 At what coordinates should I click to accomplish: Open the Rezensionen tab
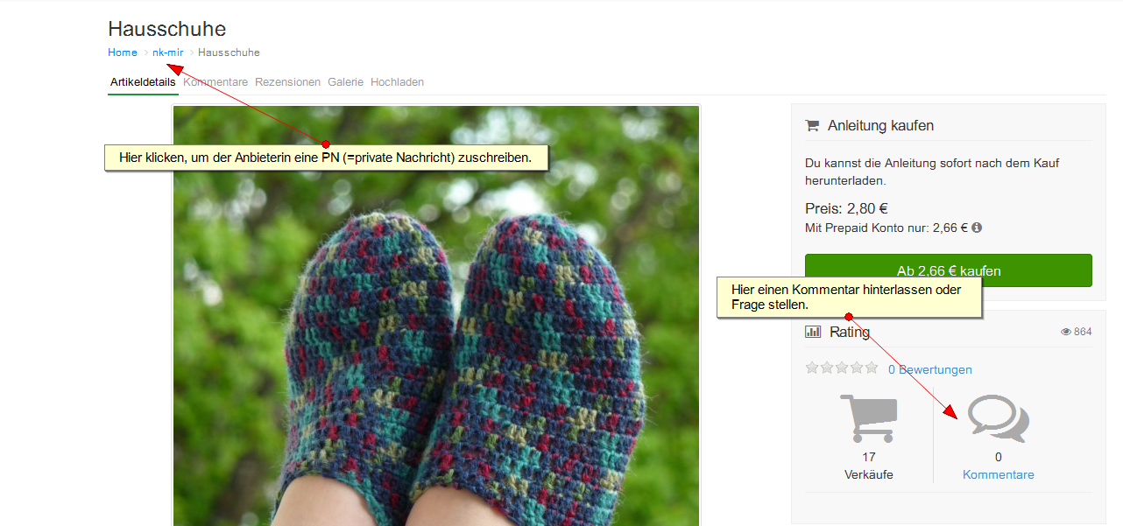(x=287, y=82)
